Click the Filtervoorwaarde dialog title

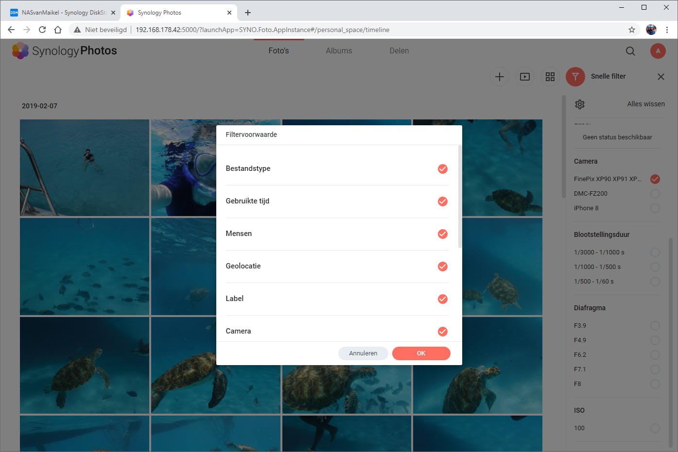point(251,134)
